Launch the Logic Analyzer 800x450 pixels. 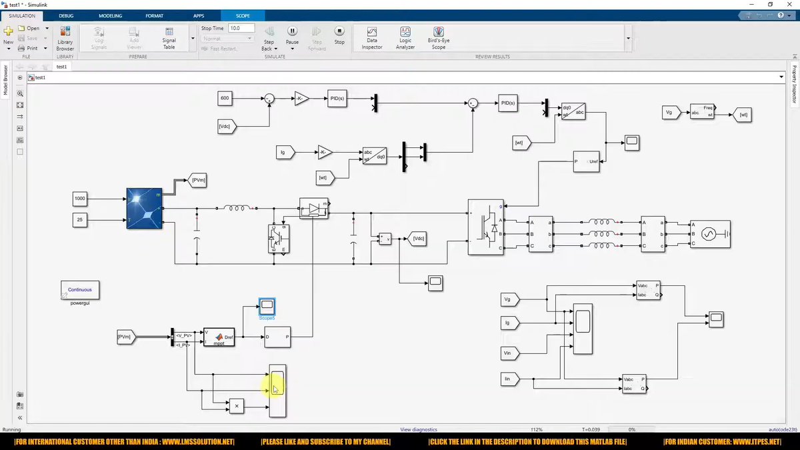405,38
